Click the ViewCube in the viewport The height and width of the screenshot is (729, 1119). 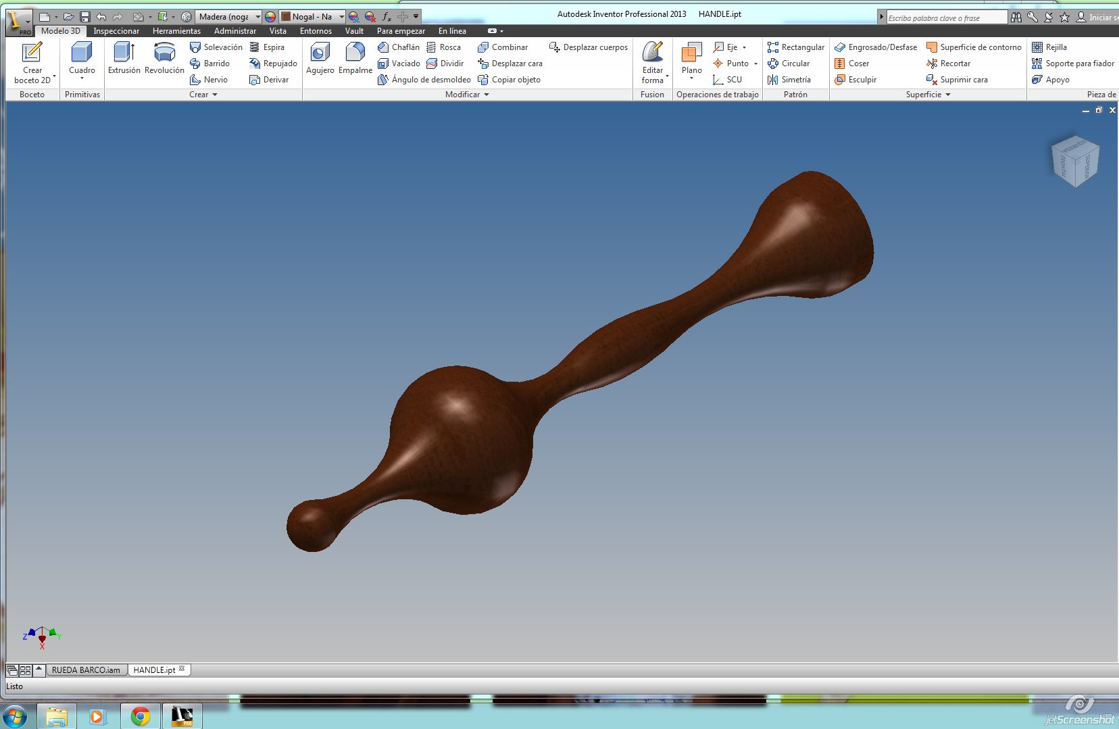[1075, 161]
